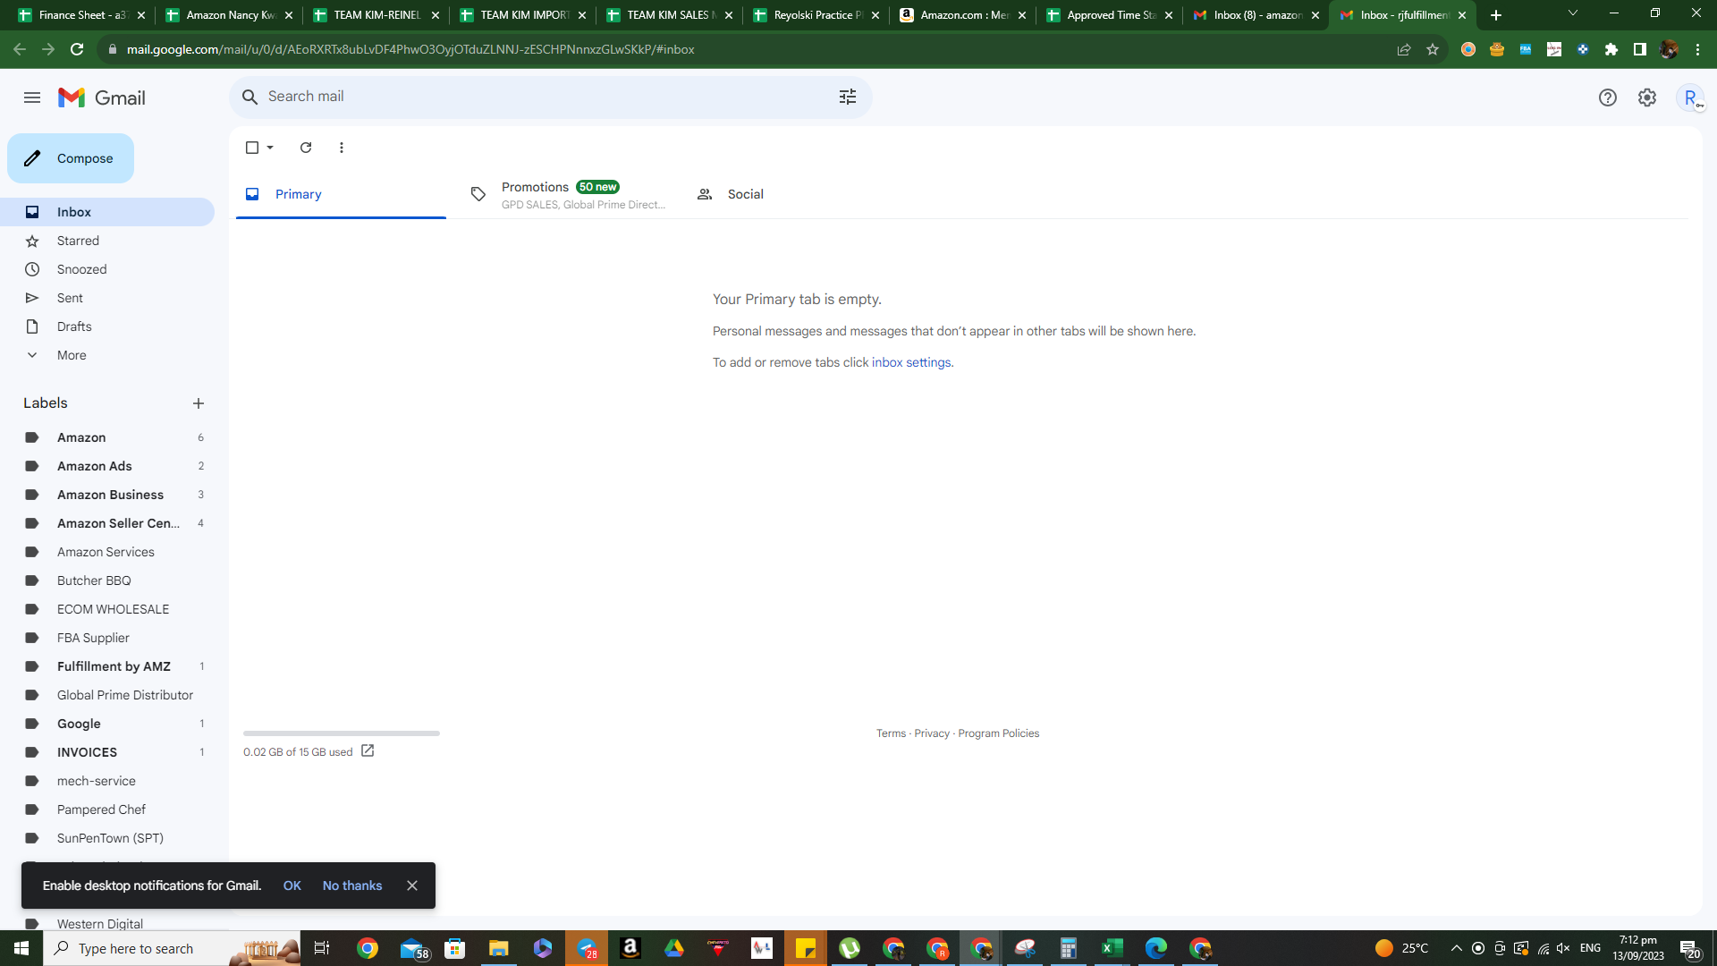This screenshot has height=966, width=1717.
Task: Click the Windows taskbar search box
Action: (172, 948)
